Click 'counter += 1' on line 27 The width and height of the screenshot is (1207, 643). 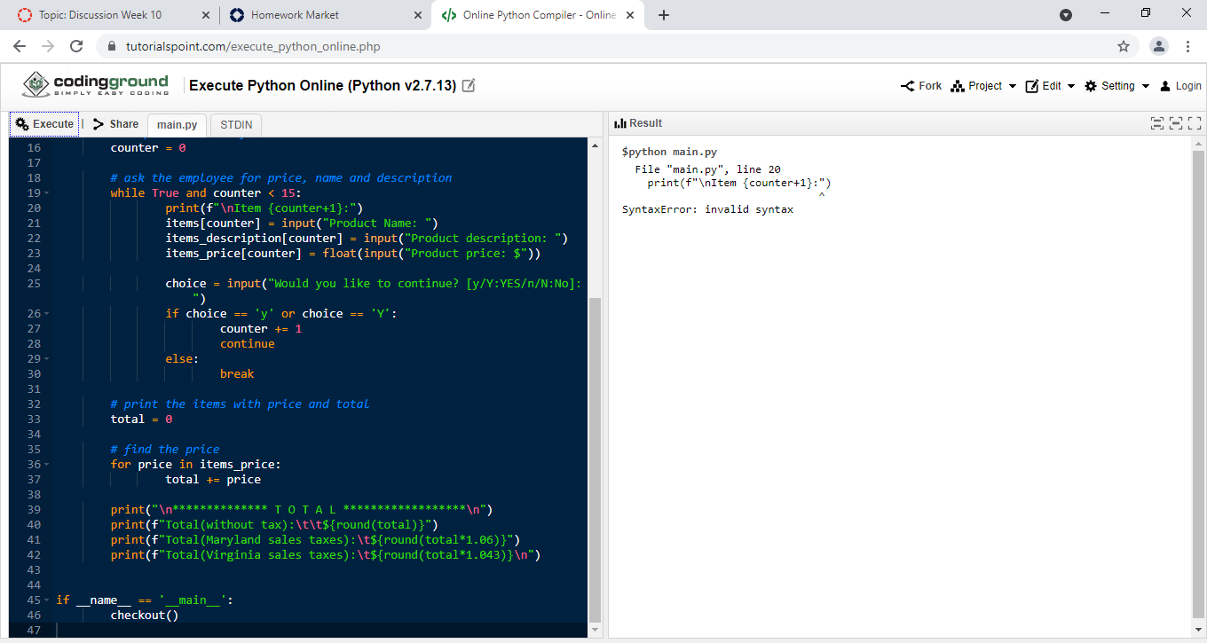pos(261,329)
